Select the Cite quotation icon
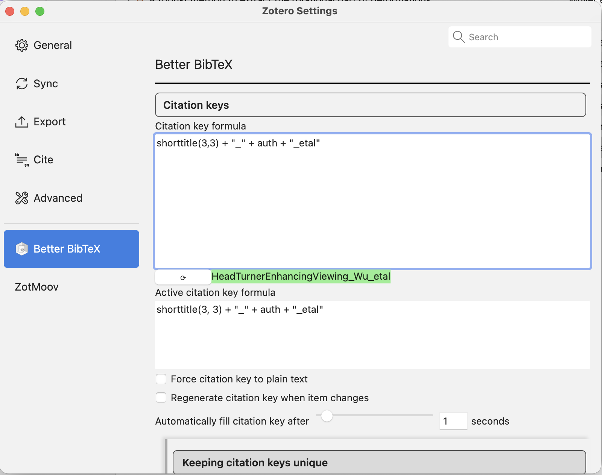Screen dimensions: 602x475 [x=22, y=160]
